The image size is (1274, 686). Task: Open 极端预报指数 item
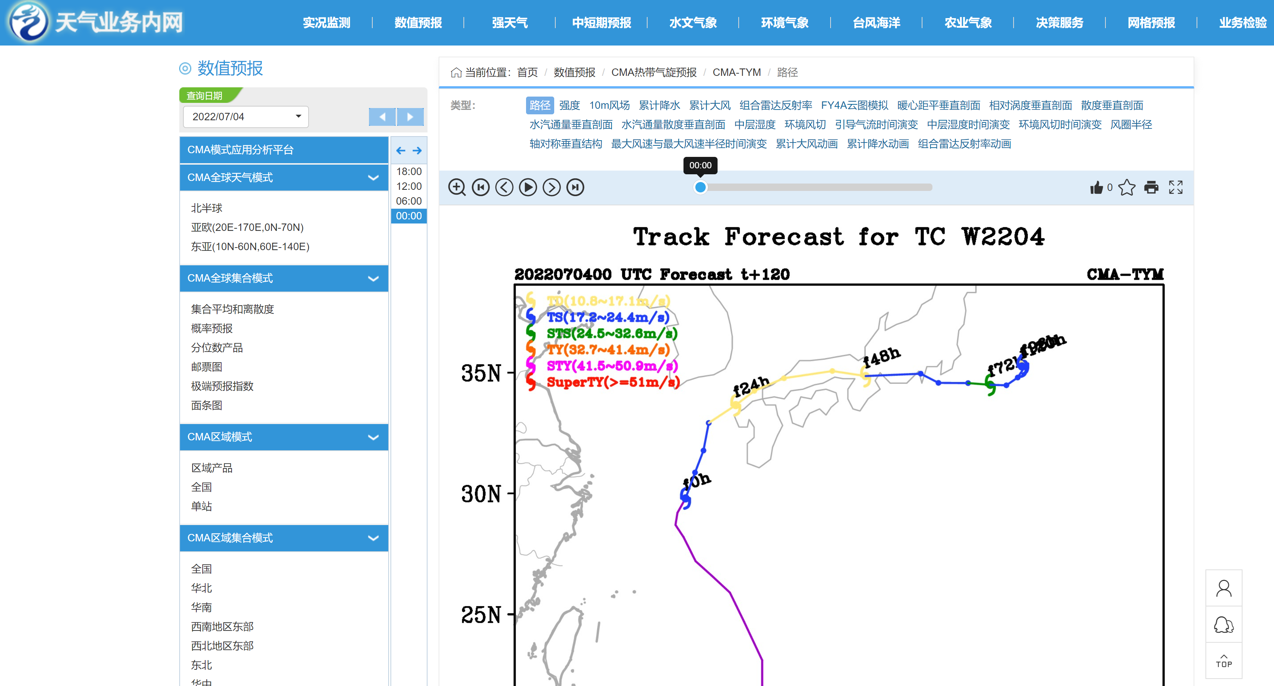click(x=222, y=386)
